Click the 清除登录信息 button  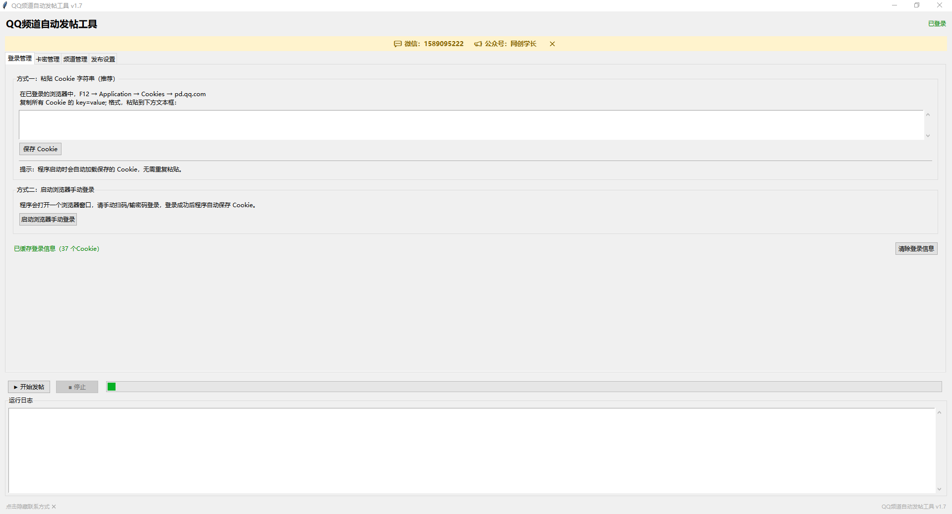[916, 249]
